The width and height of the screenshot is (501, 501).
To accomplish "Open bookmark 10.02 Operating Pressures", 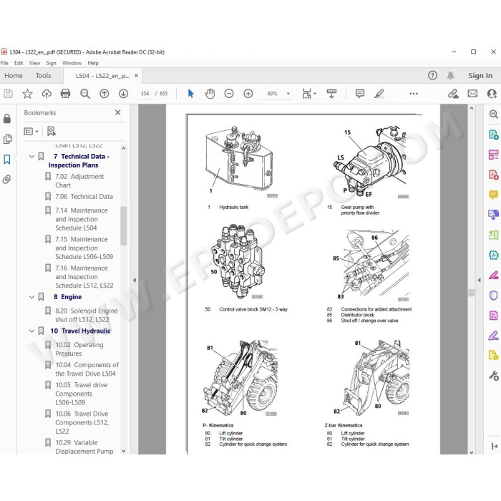I will coord(79,349).
